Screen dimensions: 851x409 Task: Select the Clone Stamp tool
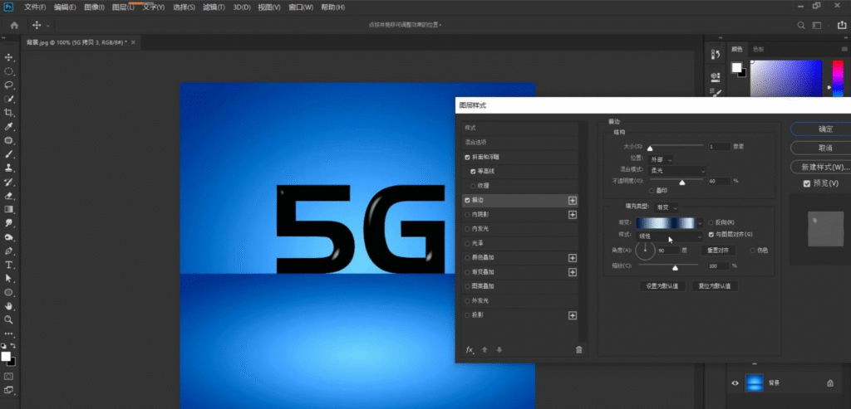(8, 168)
